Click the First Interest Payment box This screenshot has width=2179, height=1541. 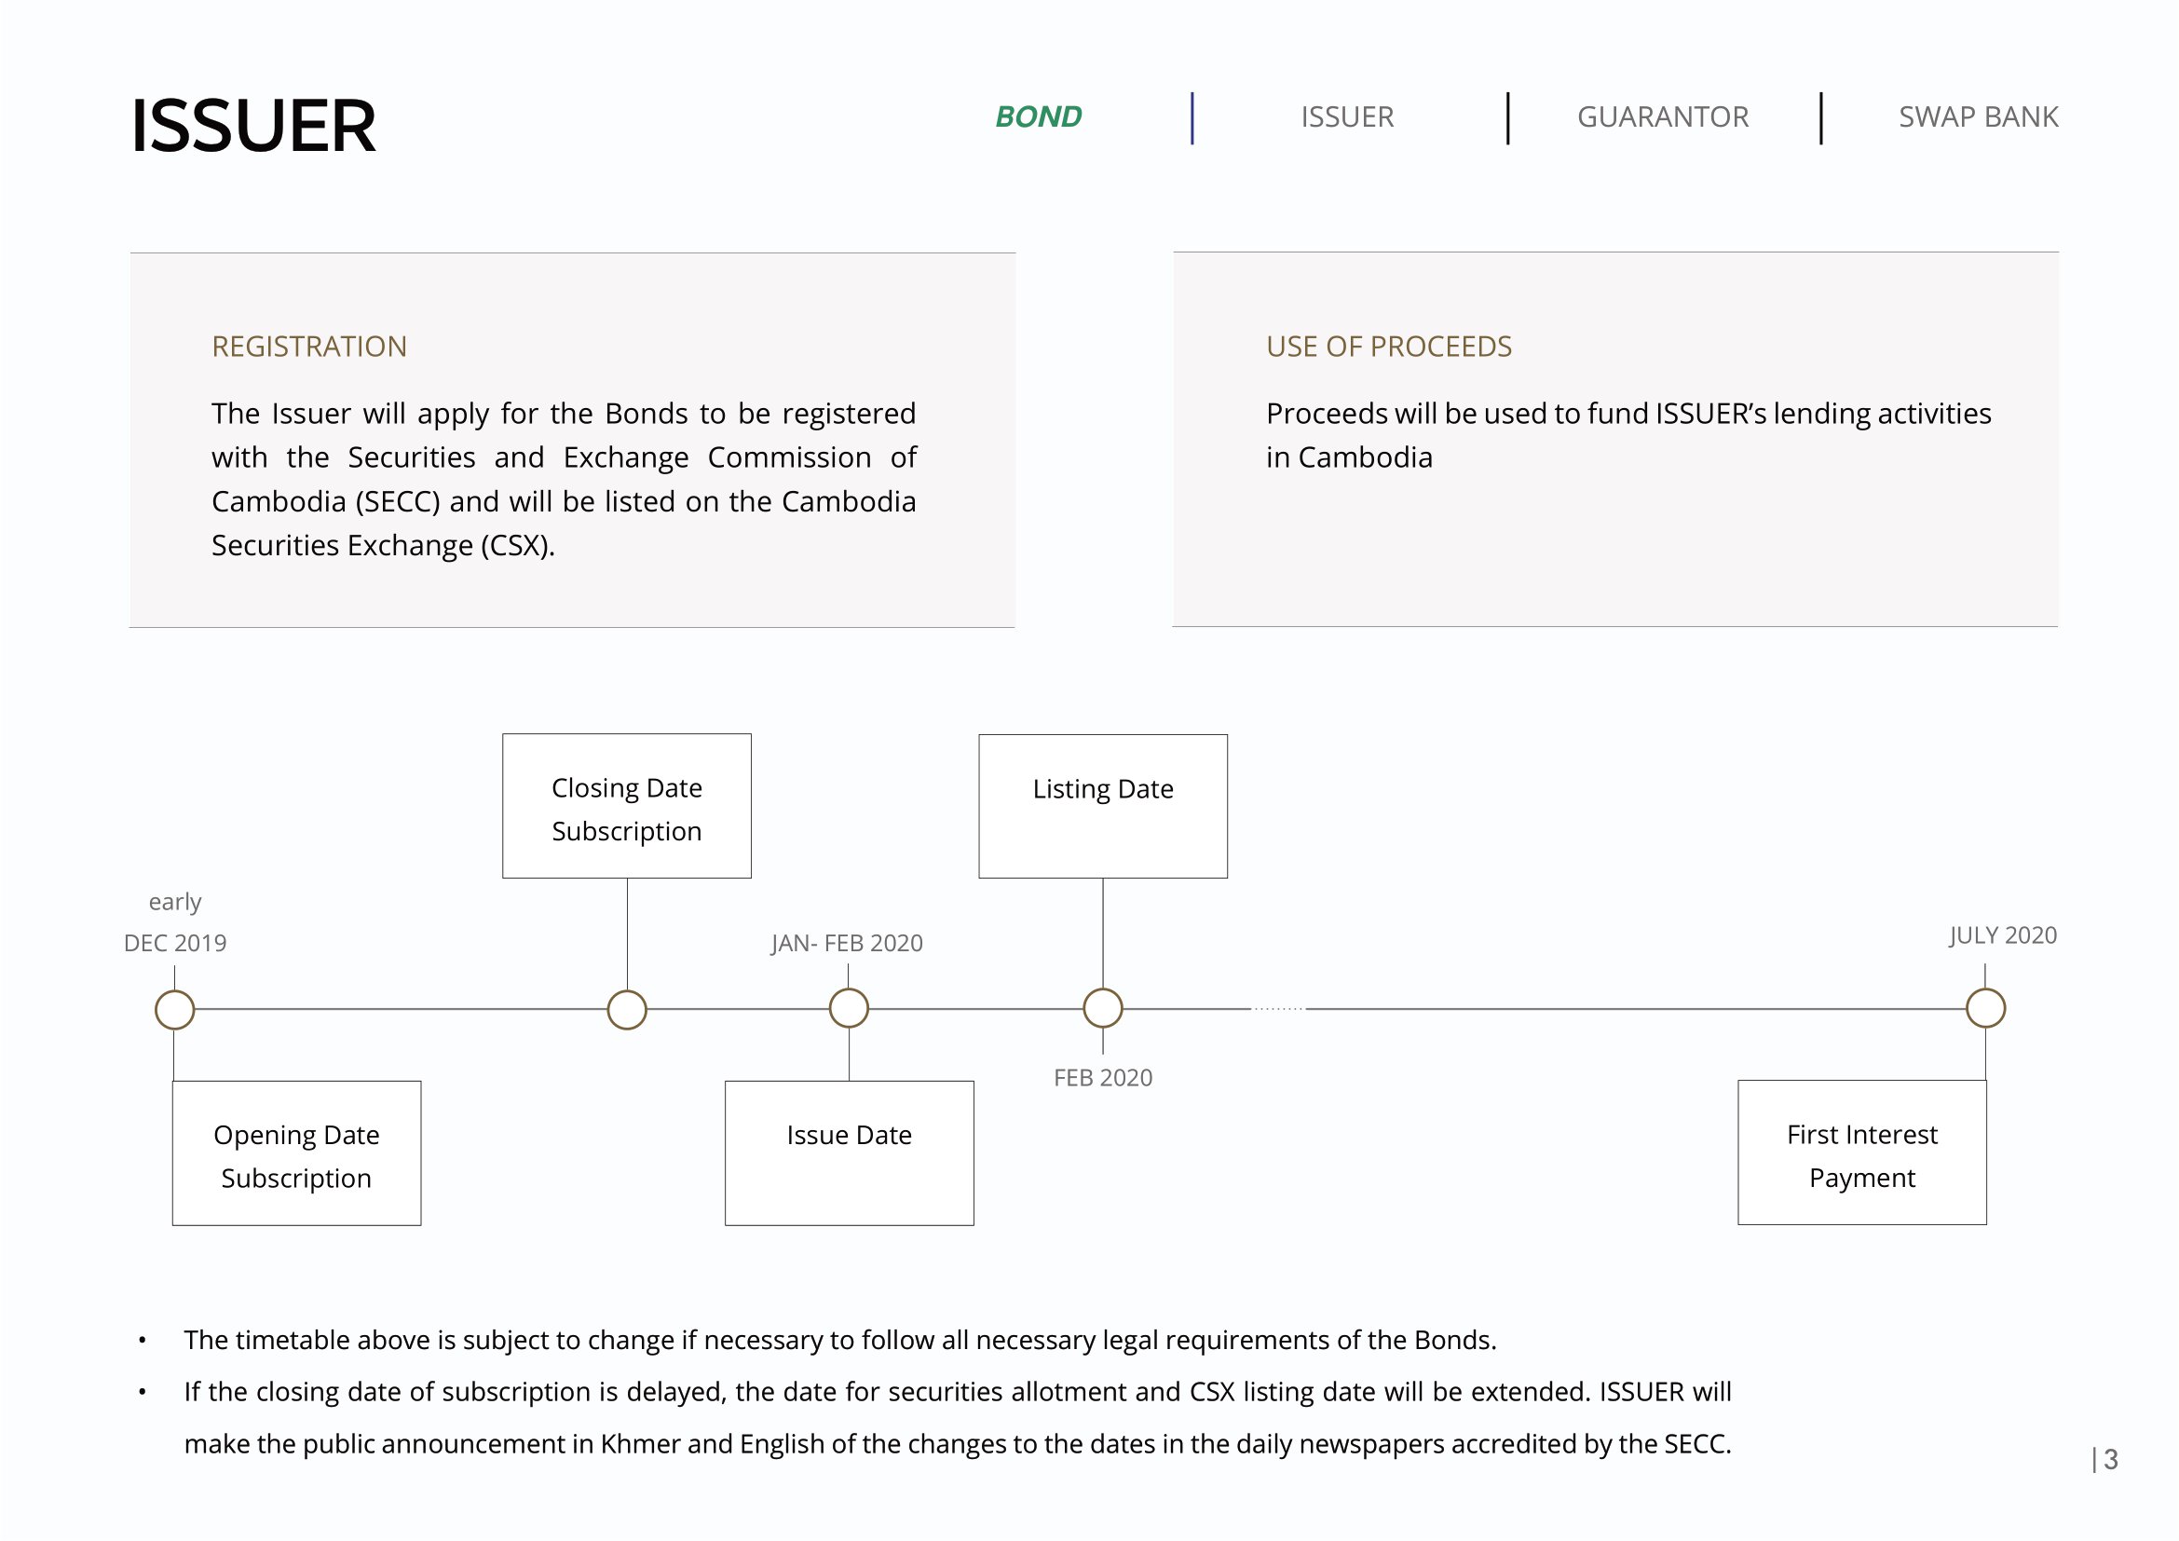[x=1861, y=1152]
